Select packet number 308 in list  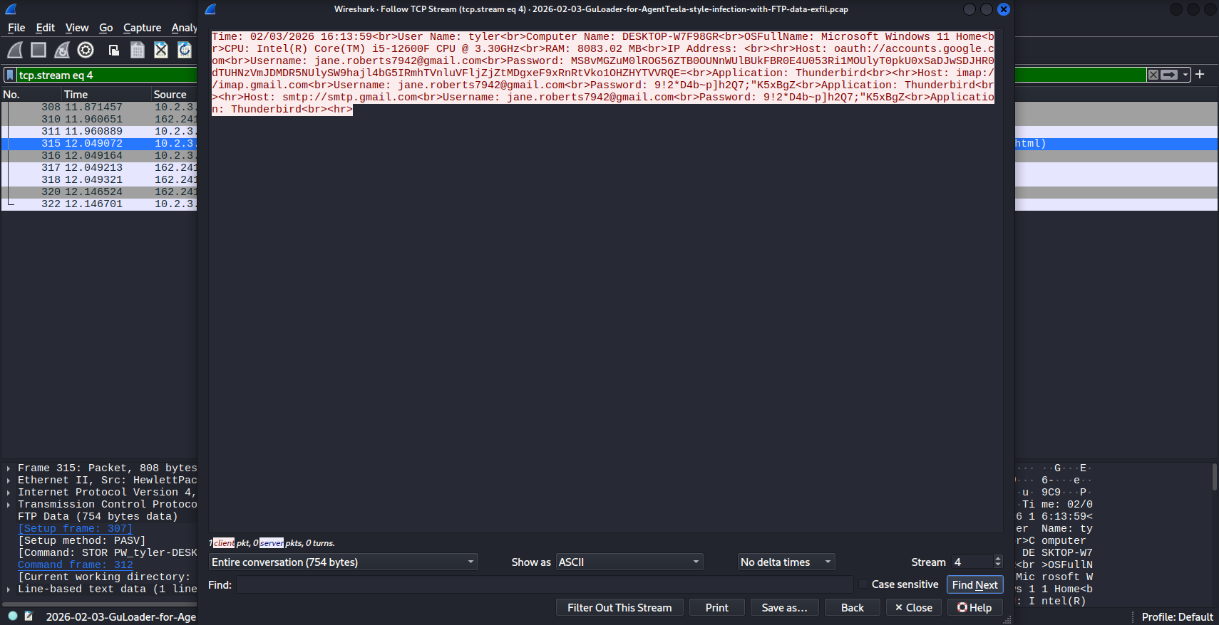[99, 107]
